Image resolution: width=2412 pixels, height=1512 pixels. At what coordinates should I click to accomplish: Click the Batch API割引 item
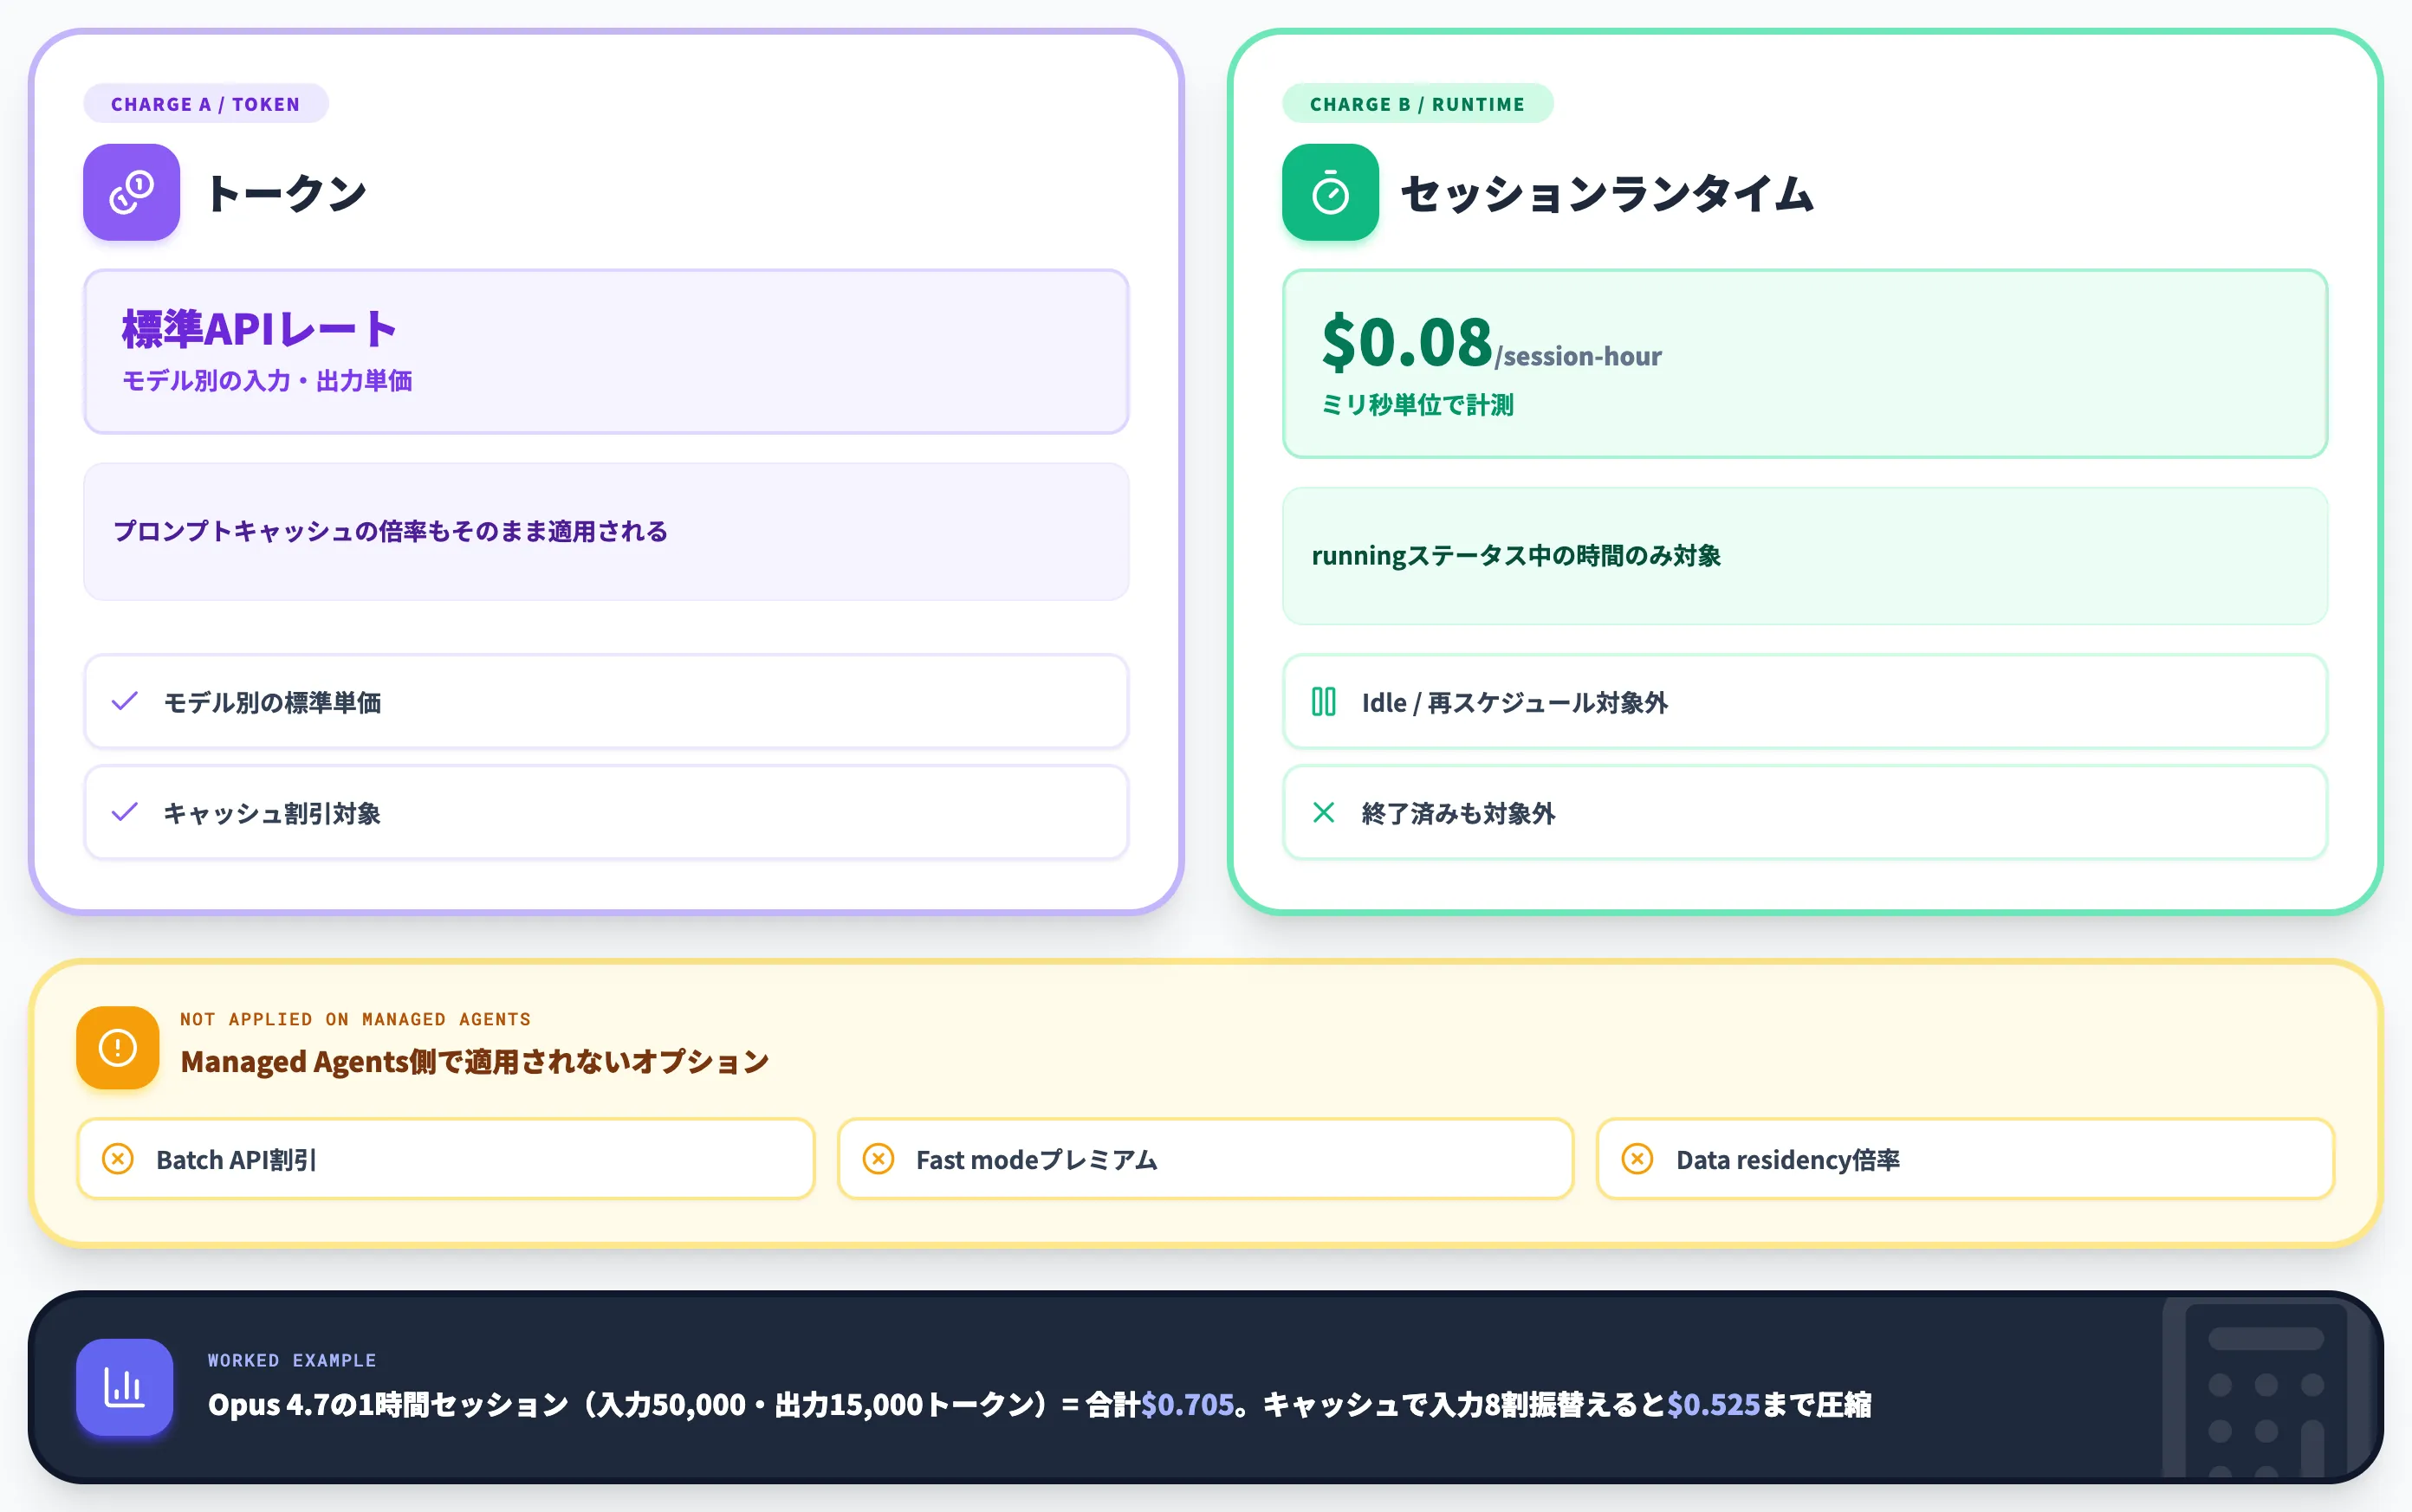pos(446,1159)
